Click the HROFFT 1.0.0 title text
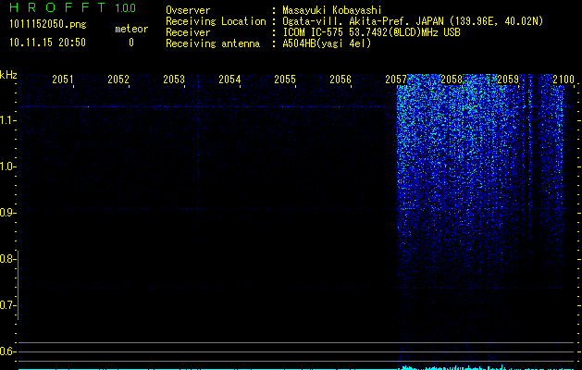 coord(72,7)
